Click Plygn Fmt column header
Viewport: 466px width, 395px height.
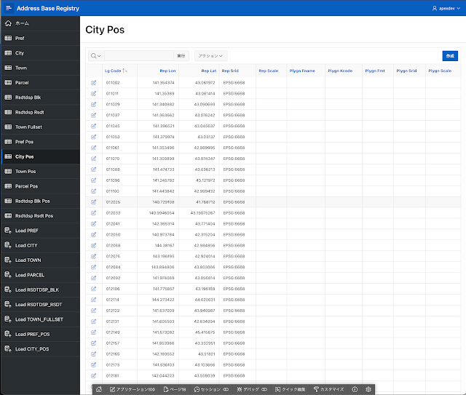(x=375, y=71)
